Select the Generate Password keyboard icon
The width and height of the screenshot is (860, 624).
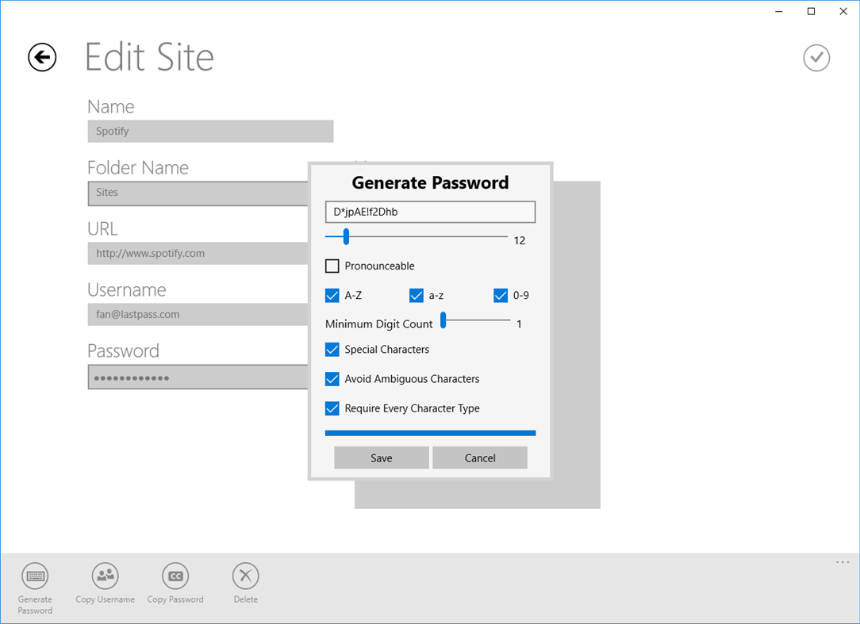(35, 576)
